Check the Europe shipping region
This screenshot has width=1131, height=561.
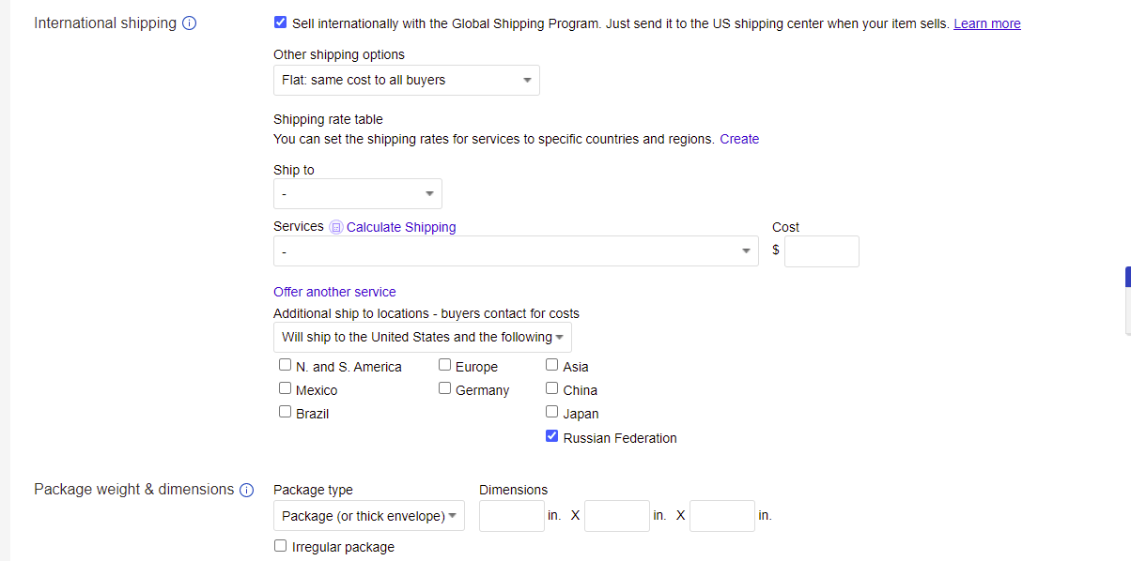[444, 364]
